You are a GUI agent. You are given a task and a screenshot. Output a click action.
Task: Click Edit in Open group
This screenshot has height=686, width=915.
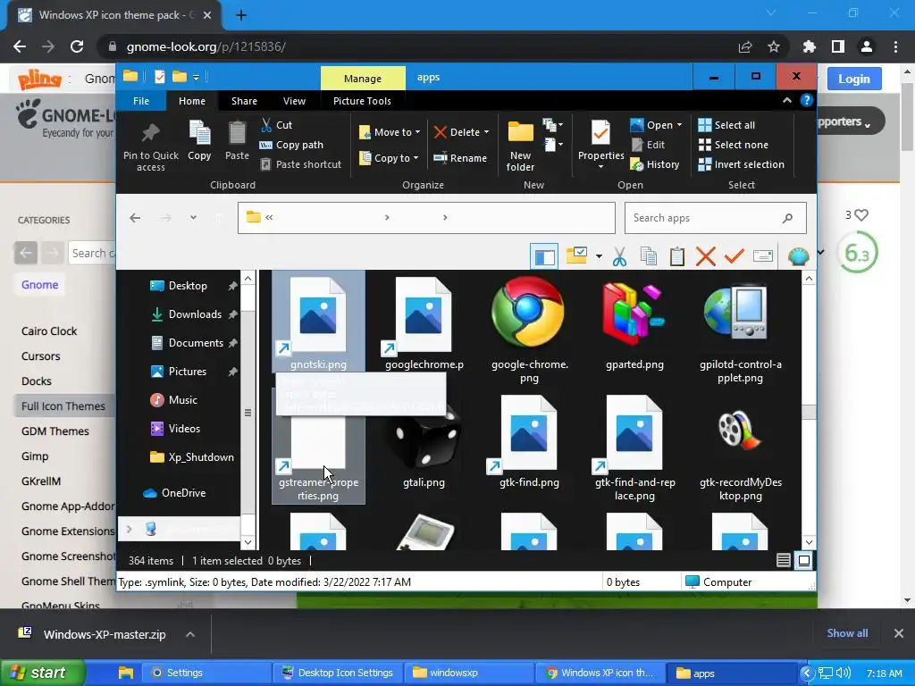click(648, 145)
